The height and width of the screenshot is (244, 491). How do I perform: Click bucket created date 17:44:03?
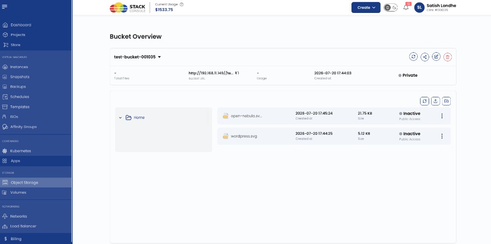click(x=333, y=73)
